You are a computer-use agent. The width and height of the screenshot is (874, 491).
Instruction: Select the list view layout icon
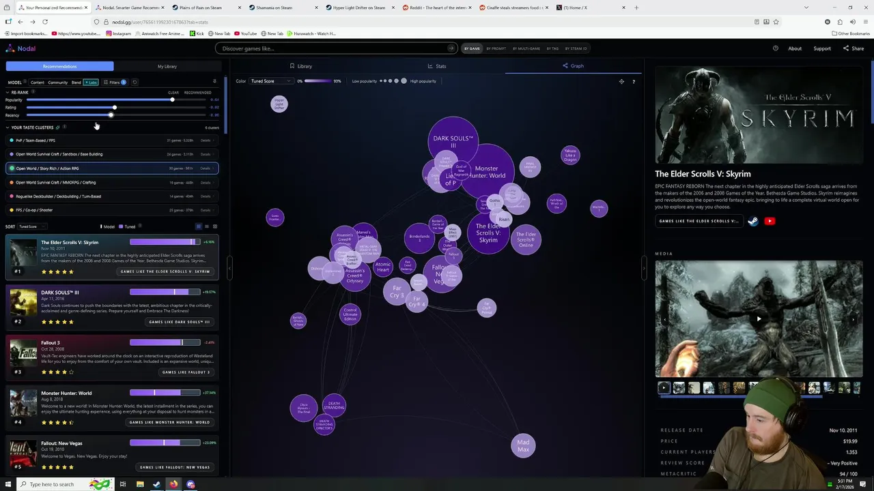[207, 226]
